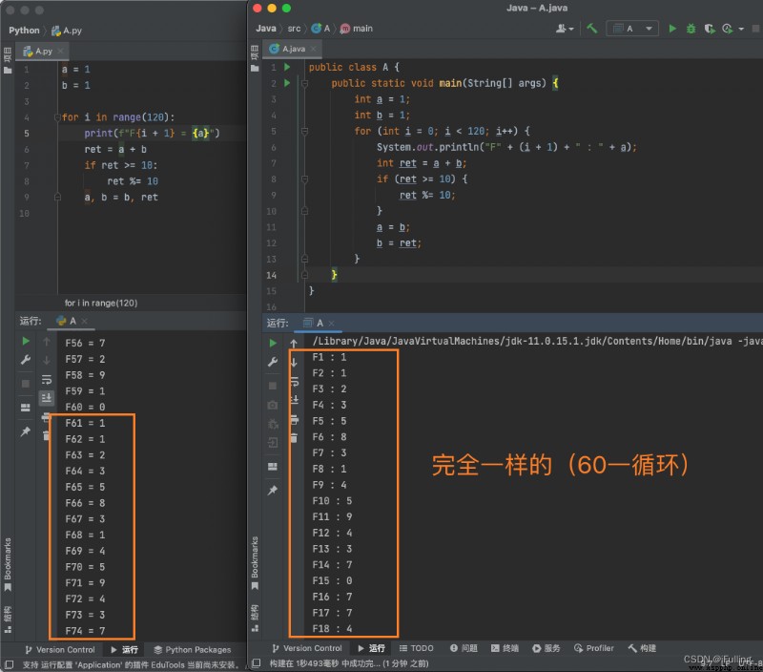
Task: Click Stop square in Java run panel
Action: (x=273, y=386)
